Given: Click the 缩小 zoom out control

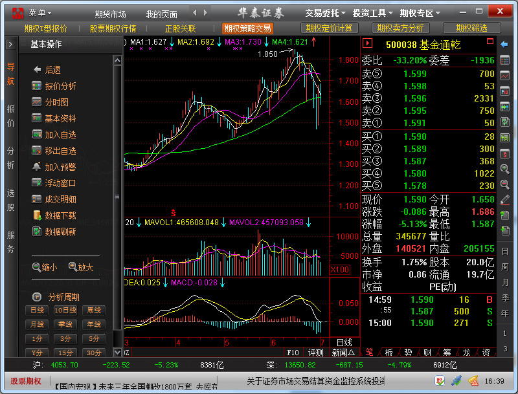Looking at the screenshot, I should click(x=44, y=267).
